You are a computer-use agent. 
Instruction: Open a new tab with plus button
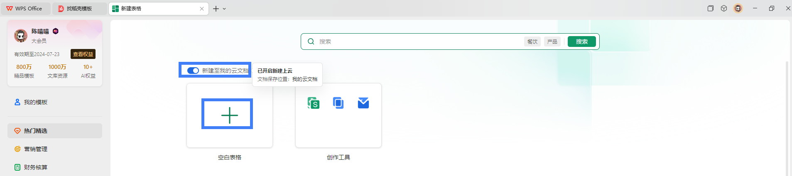(x=216, y=9)
